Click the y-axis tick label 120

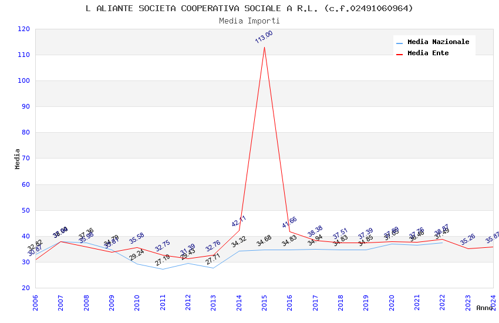tap(23, 29)
